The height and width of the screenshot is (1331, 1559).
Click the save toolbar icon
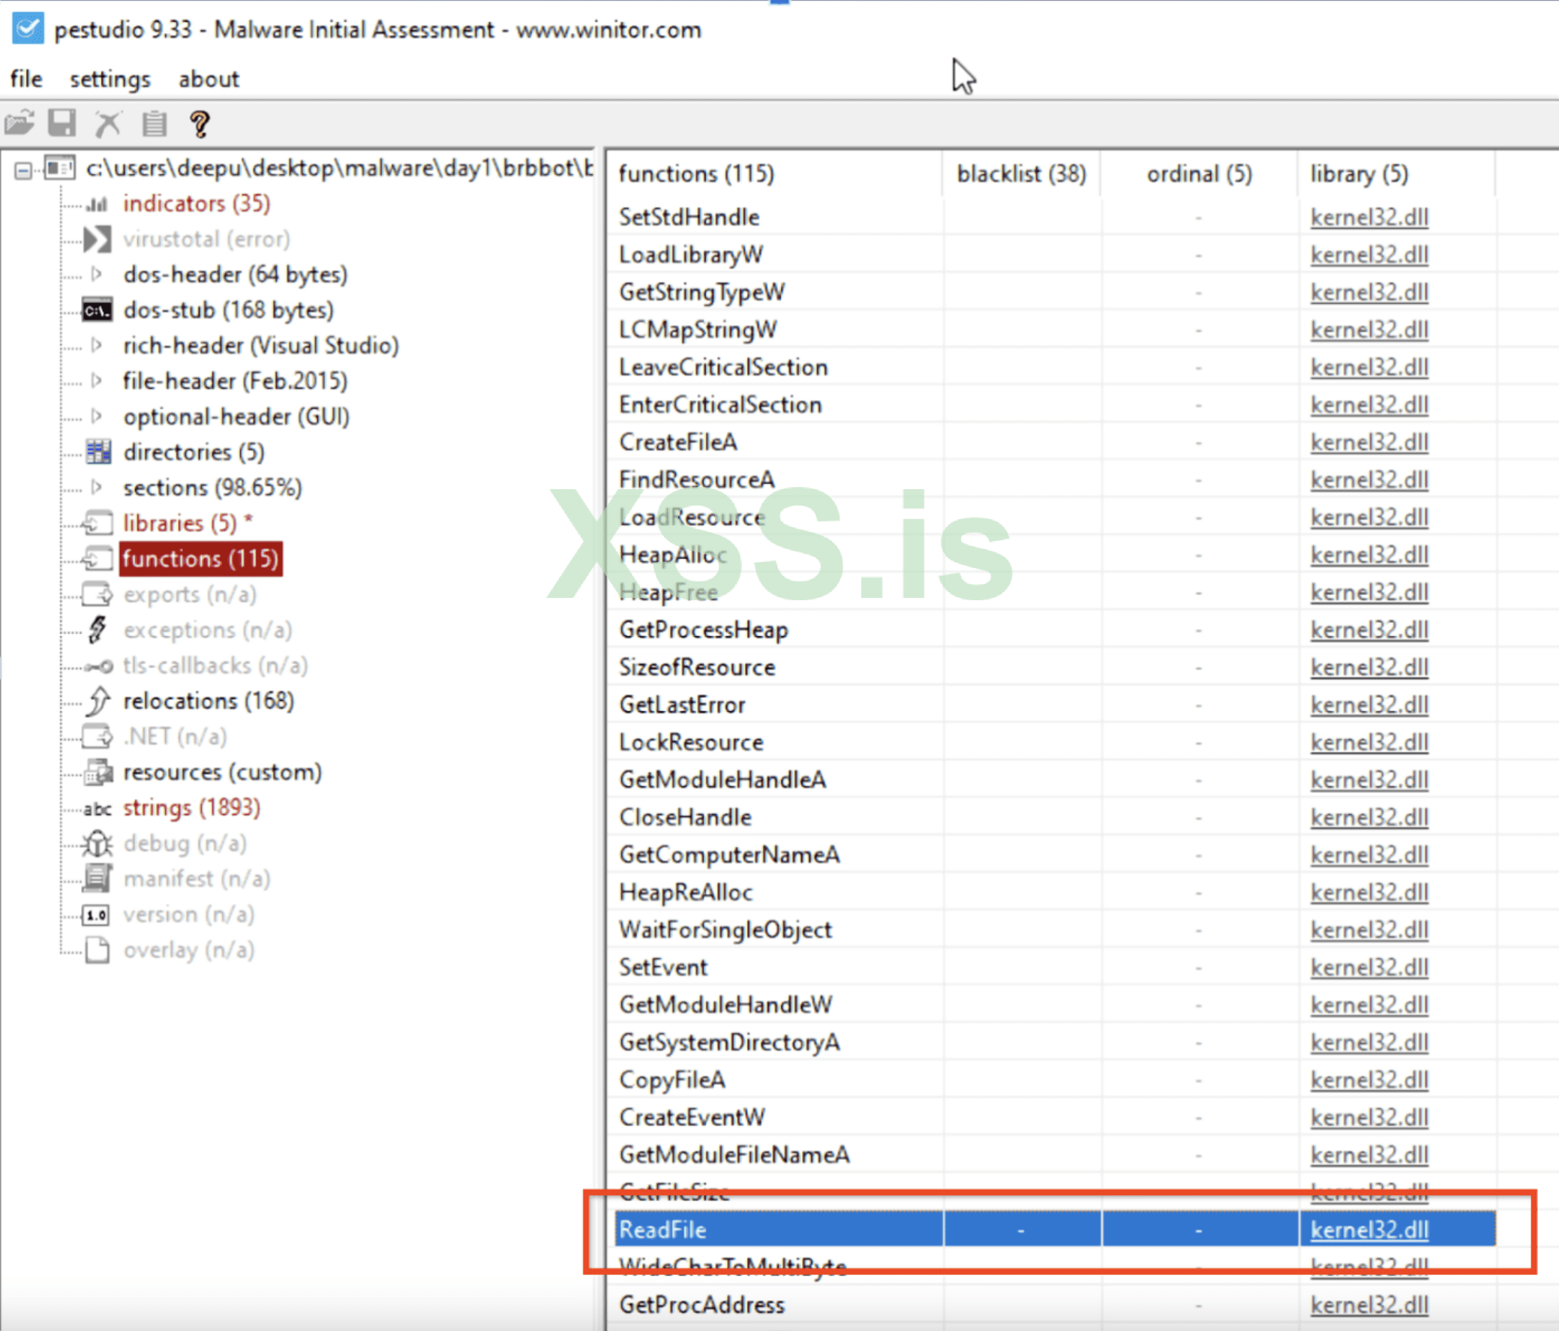click(62, 122)
